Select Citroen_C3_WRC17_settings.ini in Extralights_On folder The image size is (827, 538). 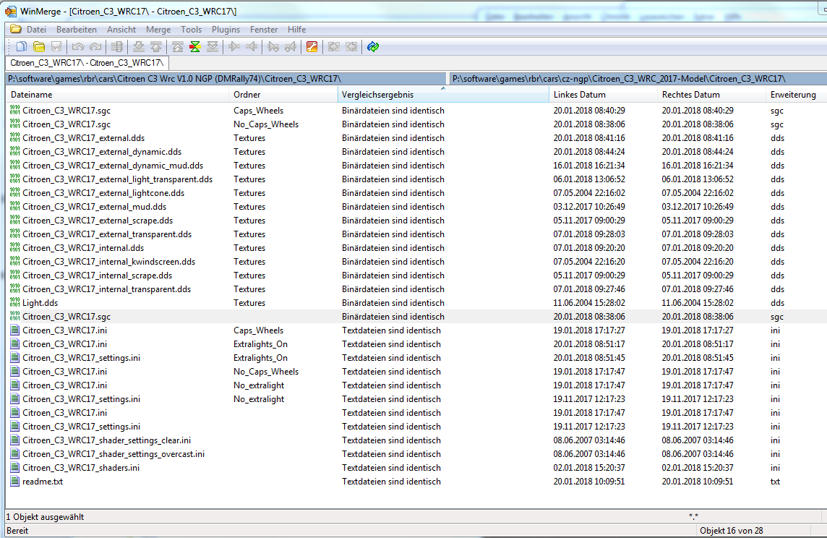coord(416,358)
